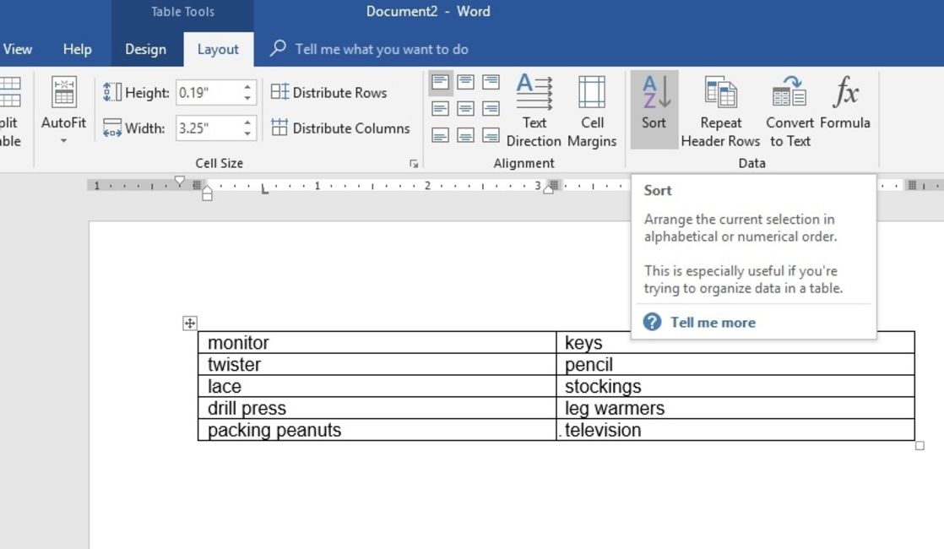Toggle Repeat Header Rows
This screenshot has height=549, width=944.
[x=720, y=109]
